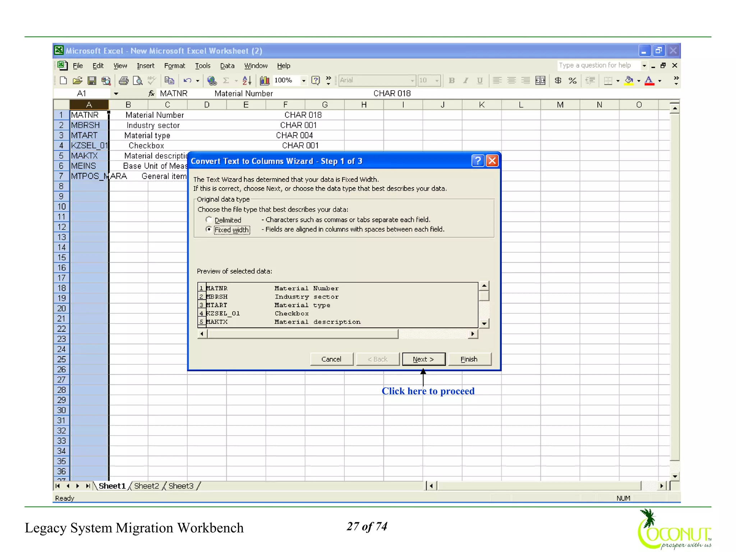
Task: Open the Arial font name dropdown
Action: (x=412, y=81)
